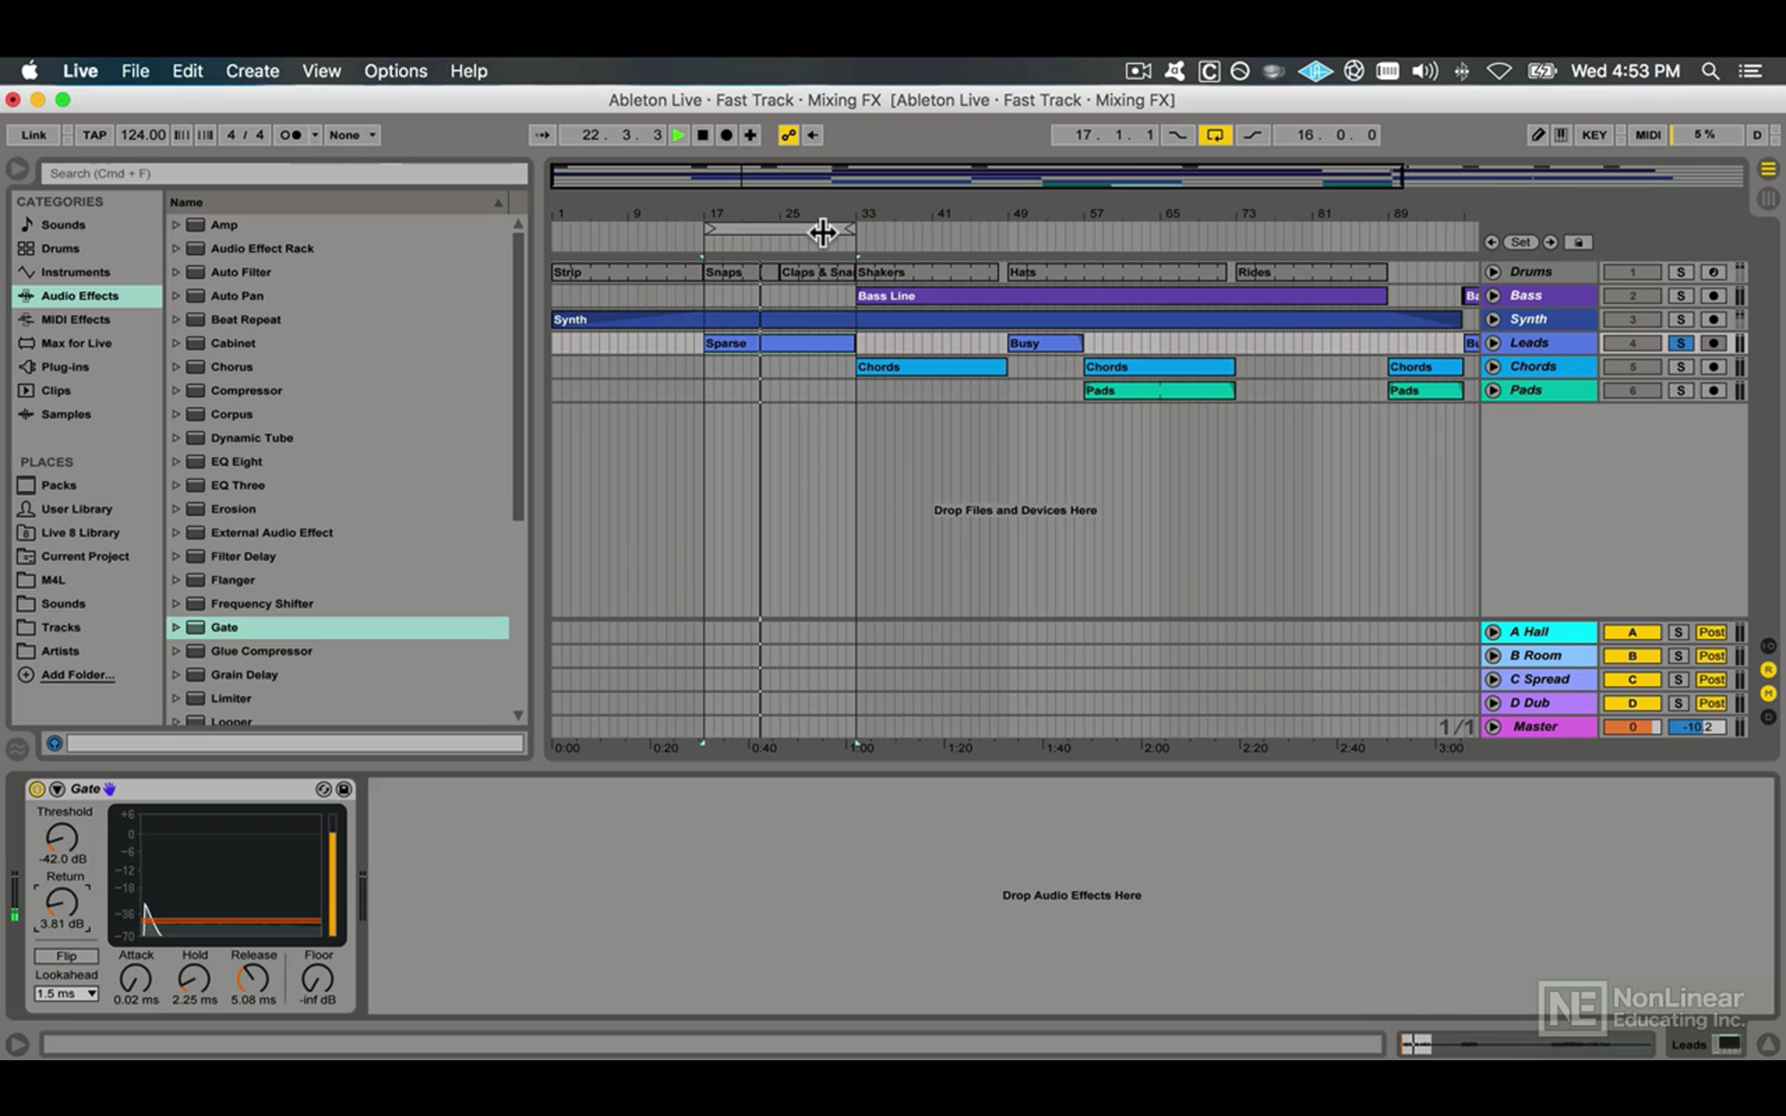The height and width of the screenshot is (1116, 1786).
Task: Click the Set locator button above the tracks
Action: (x=1522, y=242)
